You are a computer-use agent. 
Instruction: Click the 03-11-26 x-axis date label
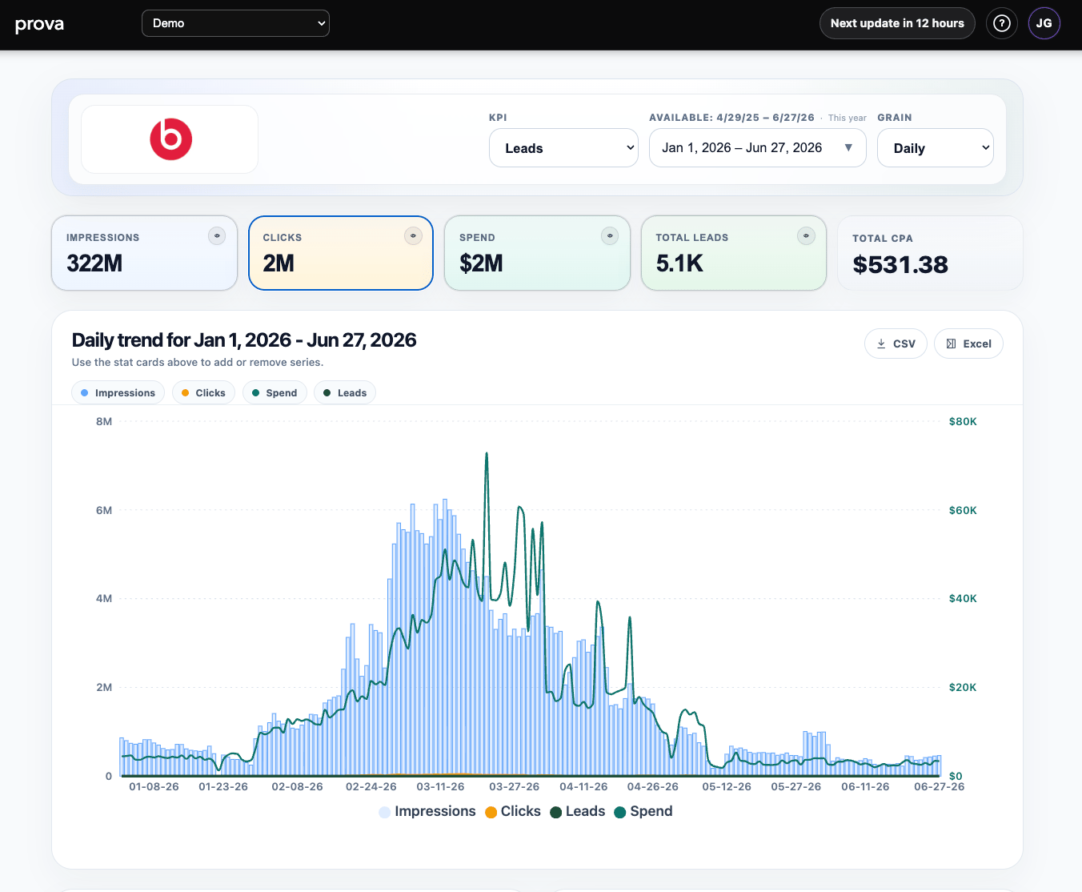click(440, 787)
